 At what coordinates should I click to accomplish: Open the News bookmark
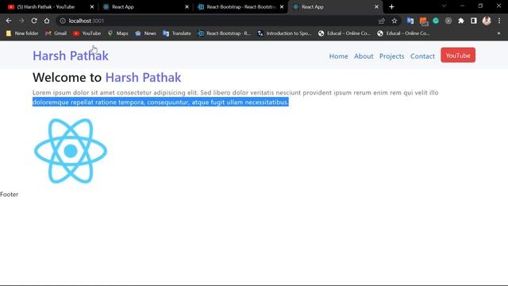click(146, 33)
